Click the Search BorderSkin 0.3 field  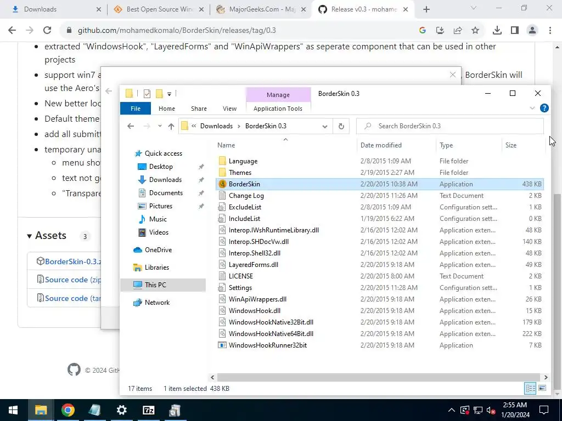tap(450, 126)
